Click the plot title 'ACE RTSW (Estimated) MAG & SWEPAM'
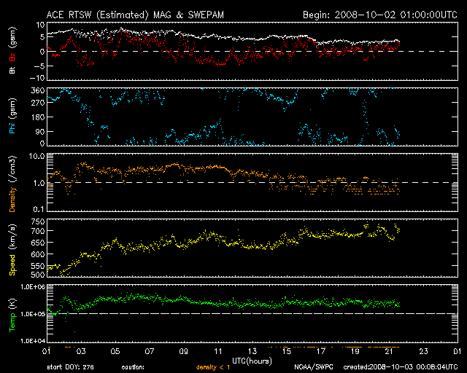Screen dimensions: 467x373 pos(135,15)
